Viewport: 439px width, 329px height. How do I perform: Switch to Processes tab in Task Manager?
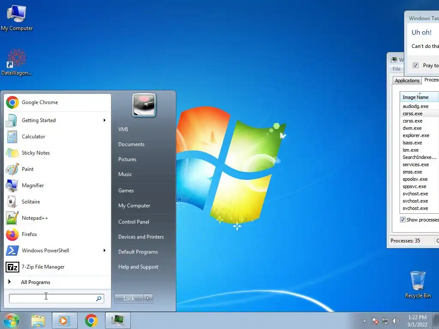tap(431, 80)
